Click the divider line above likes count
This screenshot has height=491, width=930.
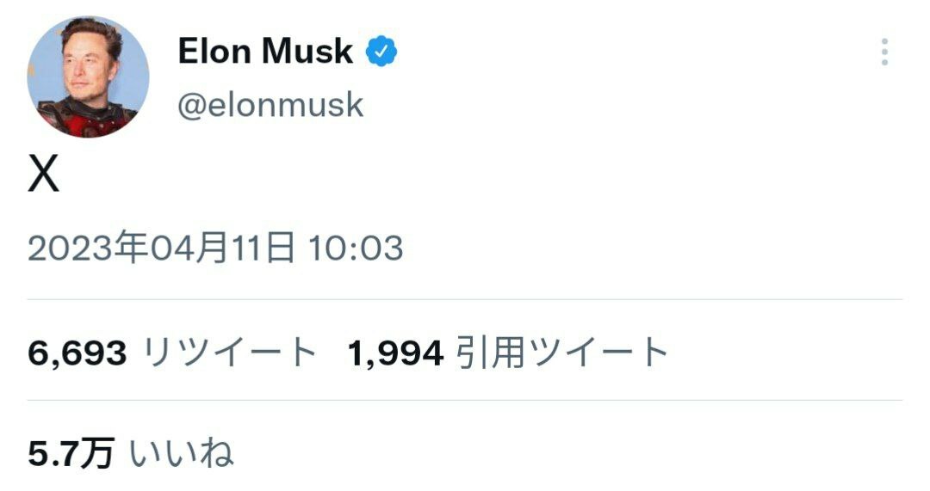pos(465,400)
